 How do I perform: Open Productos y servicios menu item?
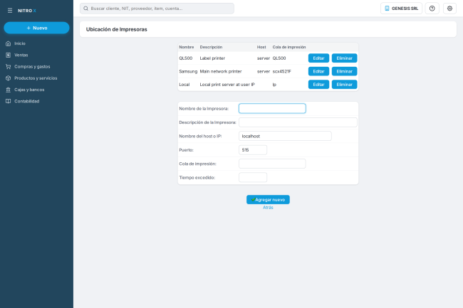(36, 78)
